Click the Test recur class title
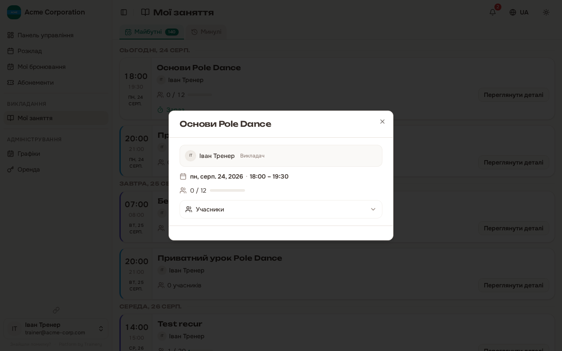Viewport: 562px width, 351px height. (x=180, y=324)
